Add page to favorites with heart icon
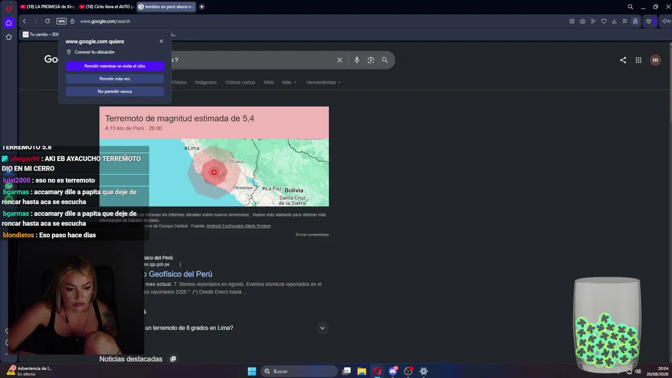Image resolution: width=672 pixels, height=378 pixels. (x=604, y=21)
